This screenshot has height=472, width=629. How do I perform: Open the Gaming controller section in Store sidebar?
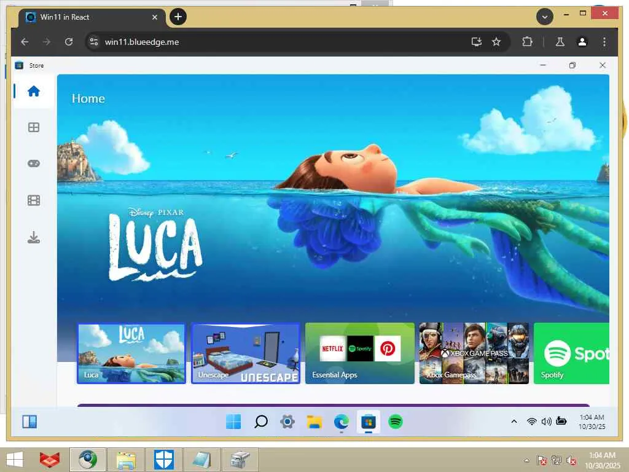coord(34,163)
